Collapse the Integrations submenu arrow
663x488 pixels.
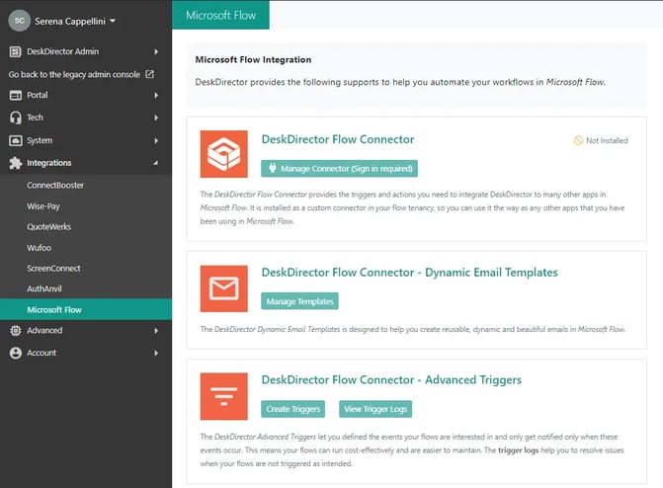click(x=155, y=162)
